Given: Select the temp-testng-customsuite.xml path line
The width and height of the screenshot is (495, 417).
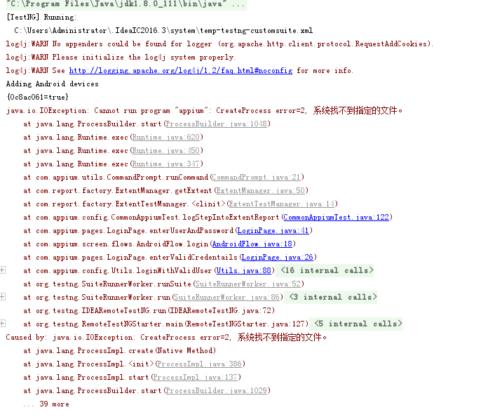Looking at the screenshot, I should [x=163, y=31].
